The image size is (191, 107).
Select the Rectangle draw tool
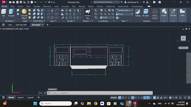click(52, 18)
